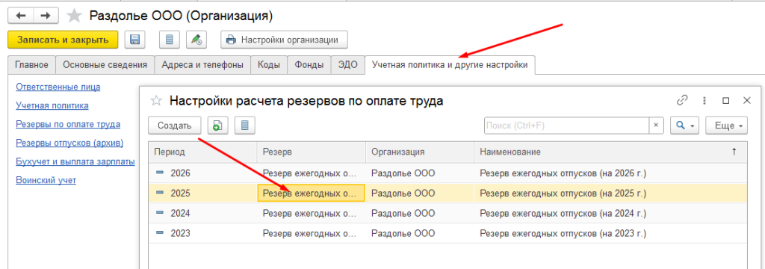Open Бухучет и выплата зарплаты link
The width and height of the screenshot is (765, 269).
(x=75, y=161)
